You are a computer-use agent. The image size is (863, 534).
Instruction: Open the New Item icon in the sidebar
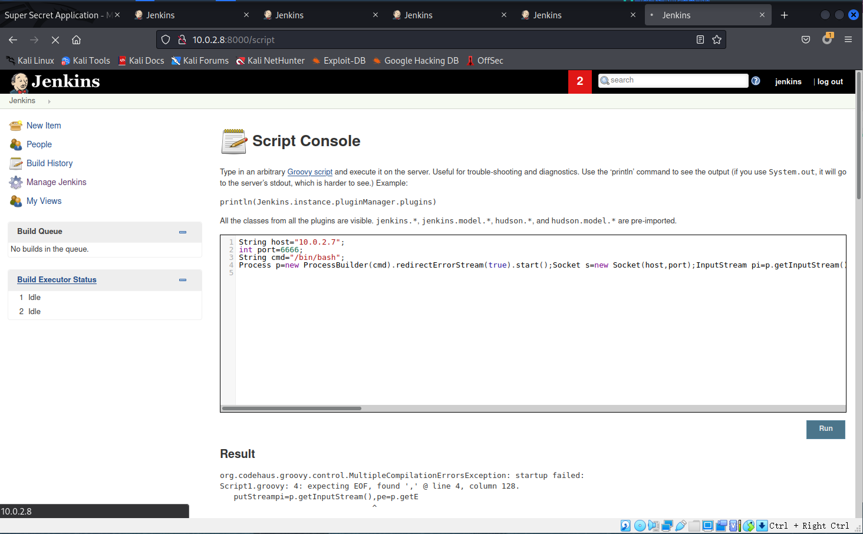coord(16,126)
